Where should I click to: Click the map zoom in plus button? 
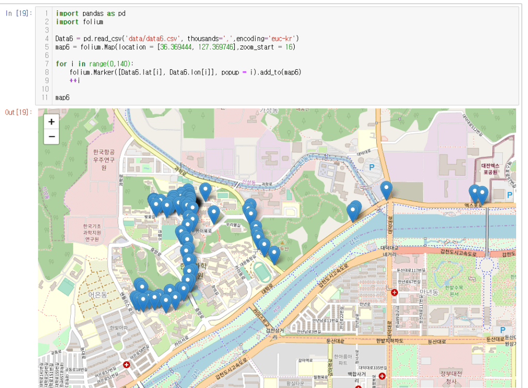tap(51, 122)
